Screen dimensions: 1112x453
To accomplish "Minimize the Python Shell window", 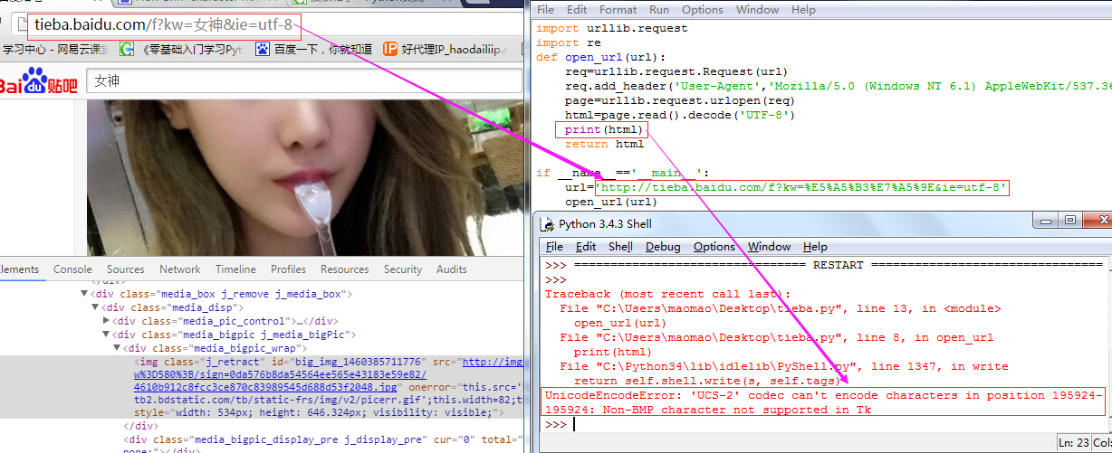I will click(1049, 221).
